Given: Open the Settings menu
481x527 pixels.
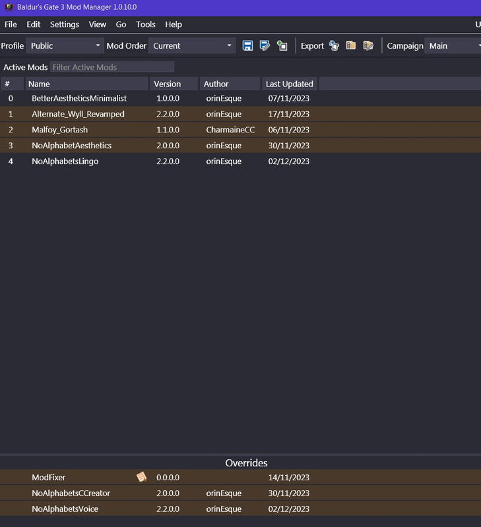Looking at the screenshot, I should 65,24.
